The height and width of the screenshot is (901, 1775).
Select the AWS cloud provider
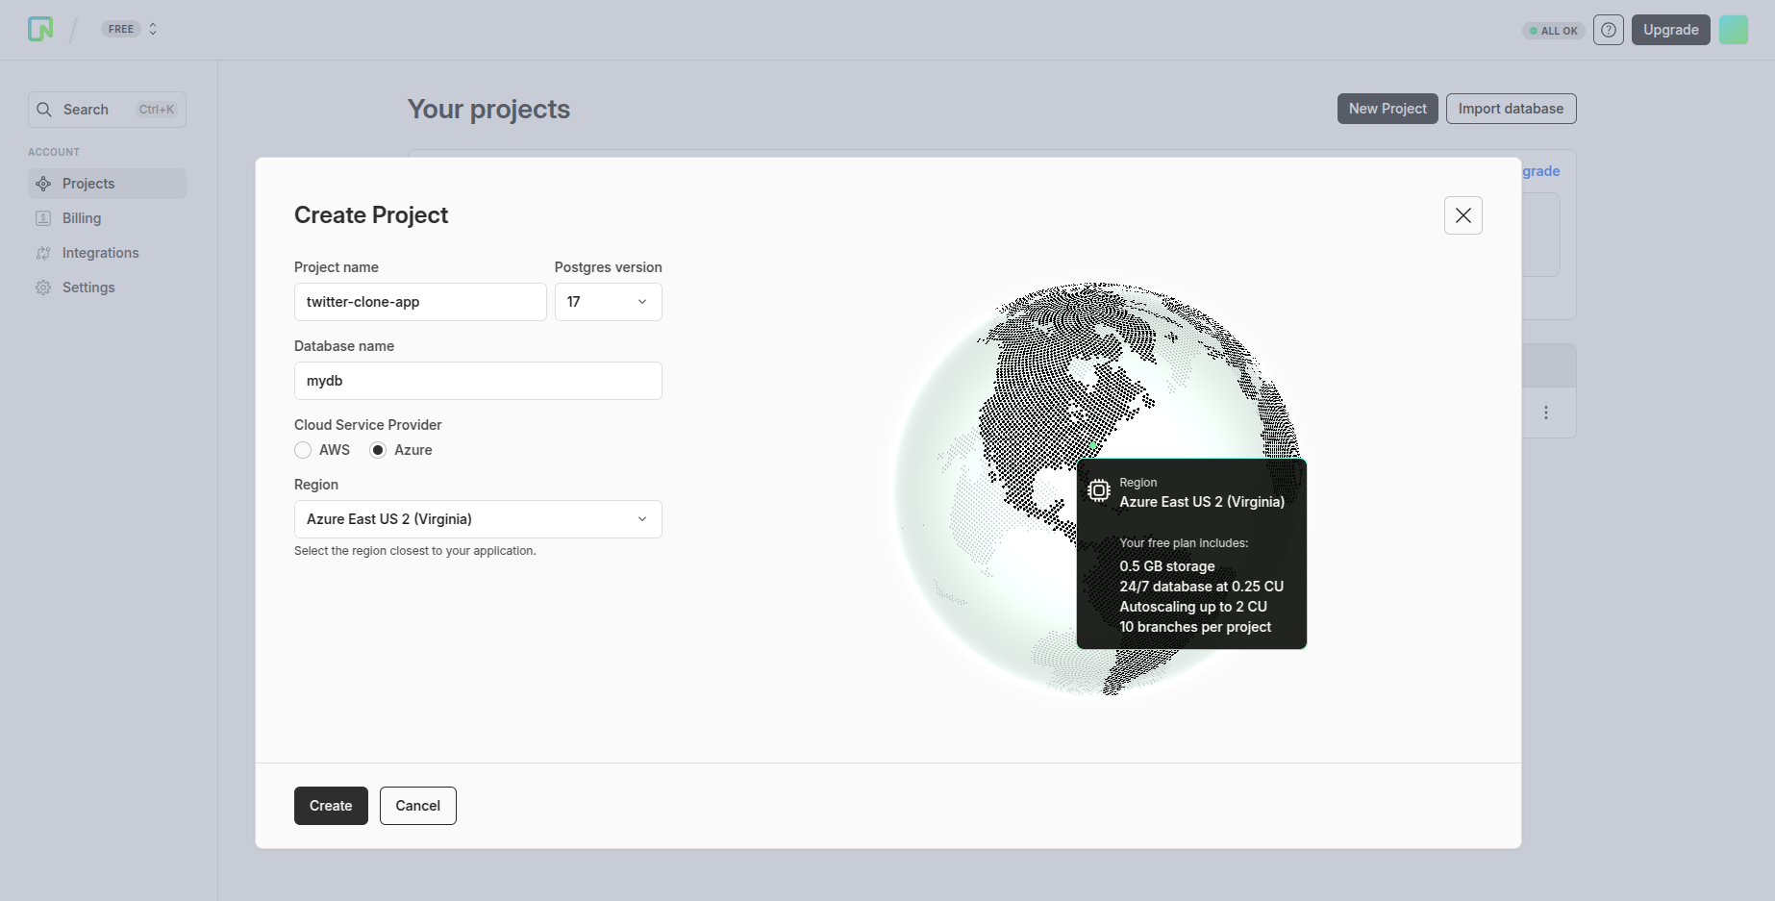coord(303,450)
